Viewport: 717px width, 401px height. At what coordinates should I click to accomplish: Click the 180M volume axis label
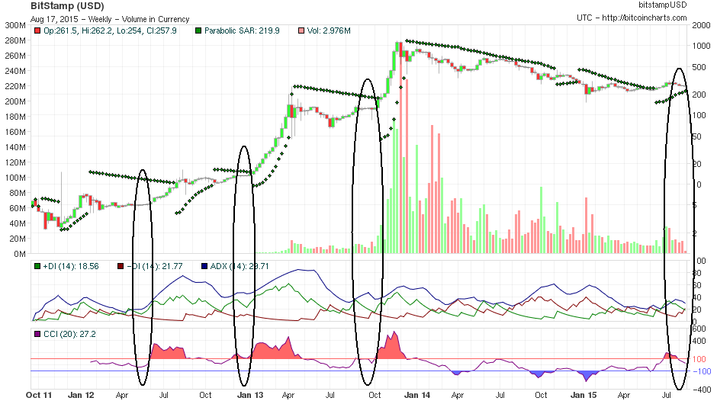[x=15, y=117]
